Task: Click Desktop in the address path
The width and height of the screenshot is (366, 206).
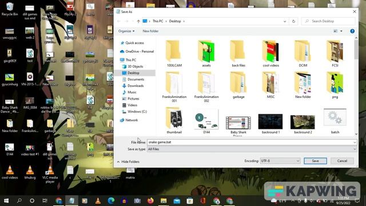Action: pos(175,21)
